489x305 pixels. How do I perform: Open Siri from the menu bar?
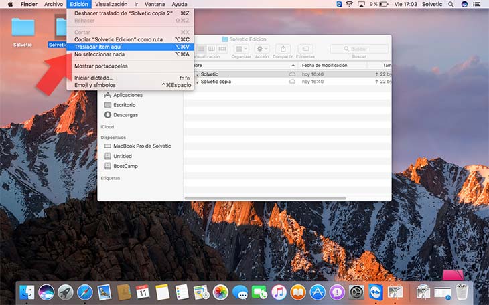(x=464, y=5)
